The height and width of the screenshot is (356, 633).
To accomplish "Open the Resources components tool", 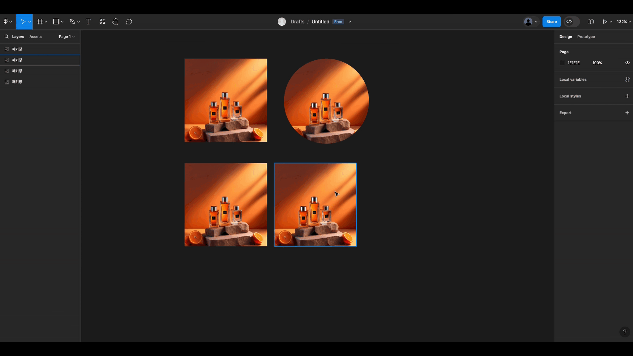I will point(102,22).
